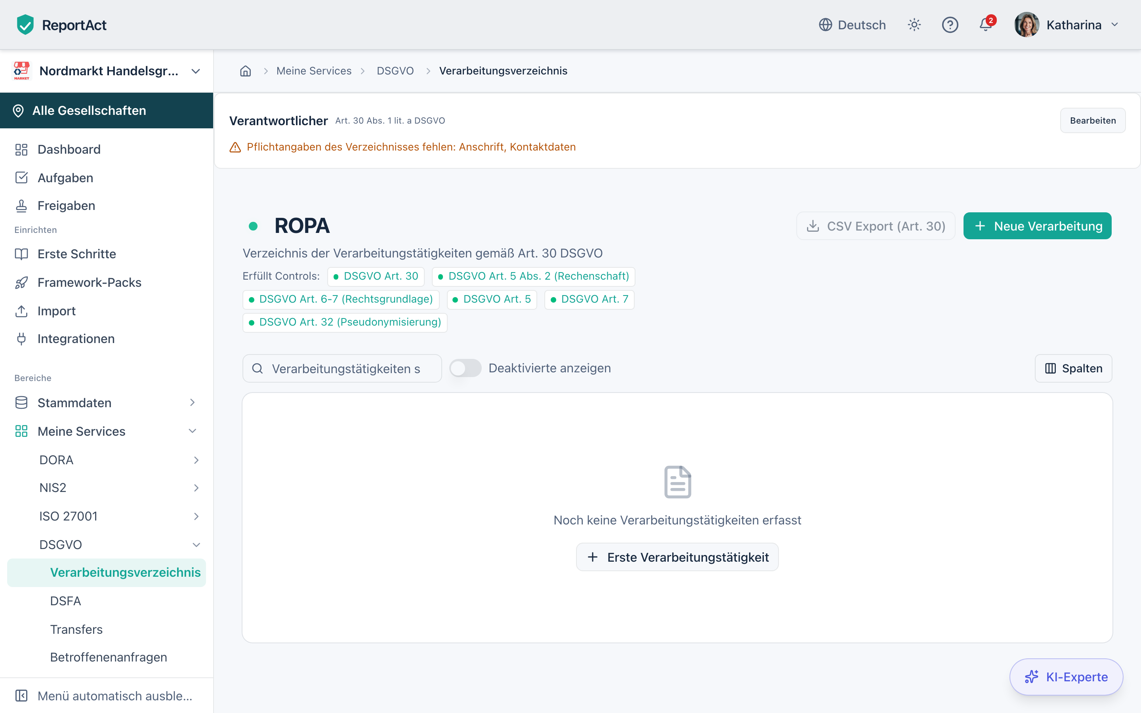The height and width of the screenshot is (713, 1141).
Task: Open Transfers under DSGVO
Action: [107, 629]
